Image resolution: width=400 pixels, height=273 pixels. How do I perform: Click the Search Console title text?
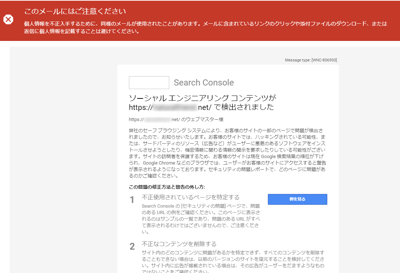click(x=204, y=82)
